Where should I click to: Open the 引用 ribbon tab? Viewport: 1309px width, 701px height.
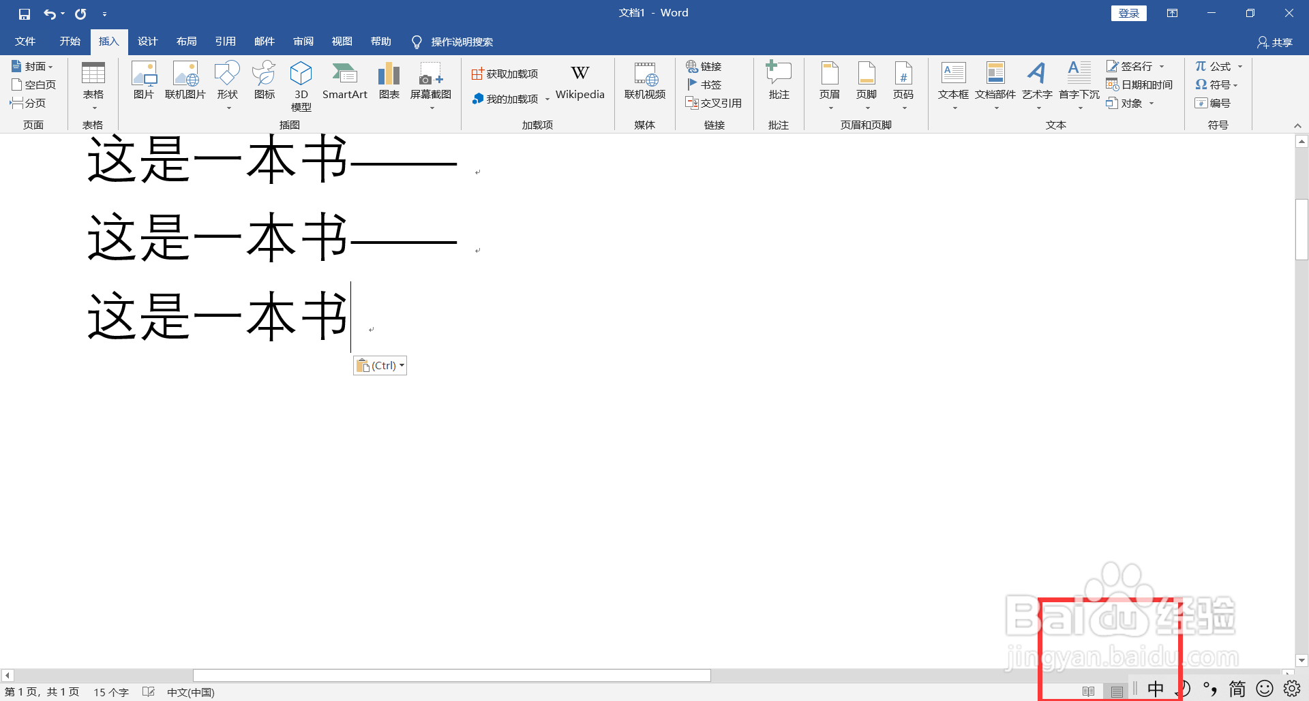pyautogui.click(x=225, y=42)
